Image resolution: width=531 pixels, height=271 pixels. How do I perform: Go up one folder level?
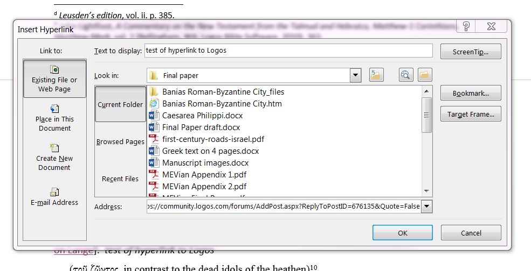coord(376,75)
